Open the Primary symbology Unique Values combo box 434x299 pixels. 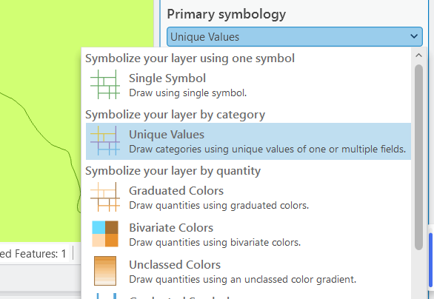pyautogui.click(x=295, y=37)
